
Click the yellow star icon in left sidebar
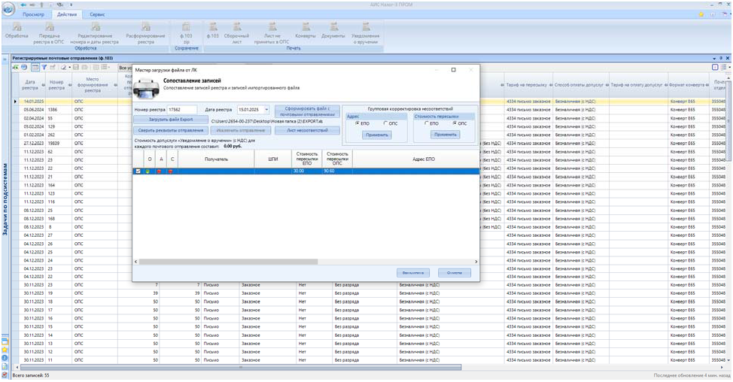click(x=5, y=349)
